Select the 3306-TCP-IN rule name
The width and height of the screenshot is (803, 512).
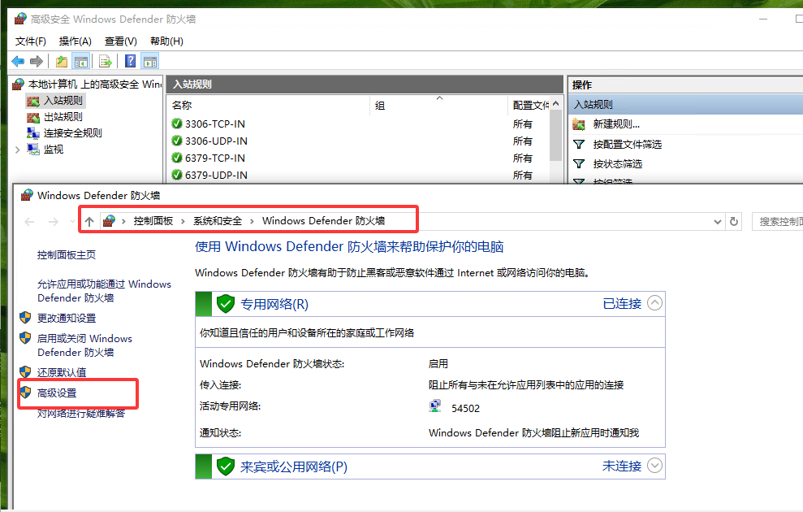pos(215,124)
